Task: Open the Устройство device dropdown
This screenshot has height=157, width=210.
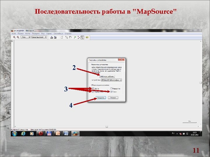Action: point(111,80)
